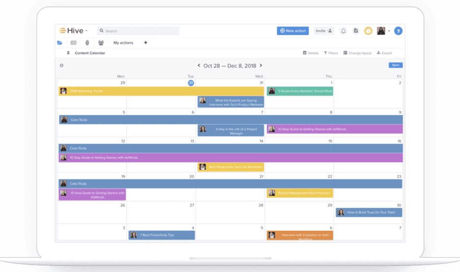Click into the Search field

coord(138,31)
